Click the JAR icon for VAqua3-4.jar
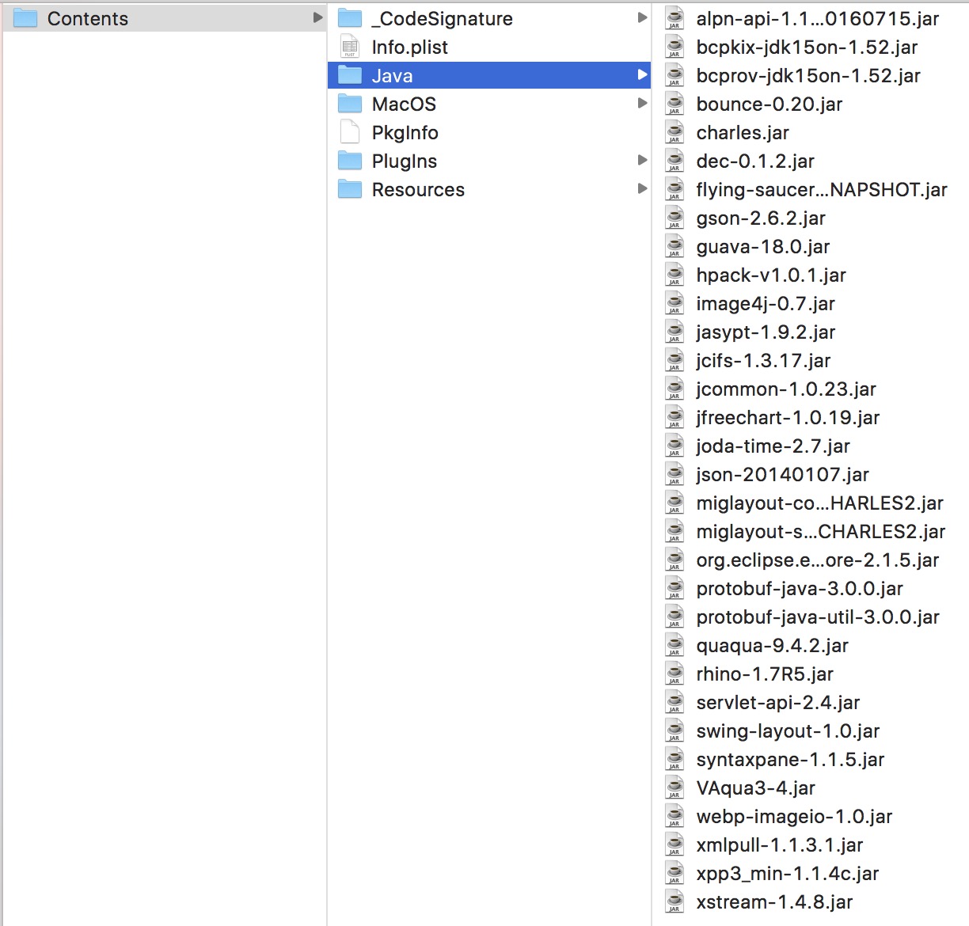This screenshot has width=969, height=926. (674, 787)
